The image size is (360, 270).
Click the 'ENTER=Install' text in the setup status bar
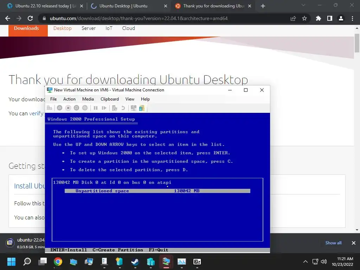click(69, 250)
